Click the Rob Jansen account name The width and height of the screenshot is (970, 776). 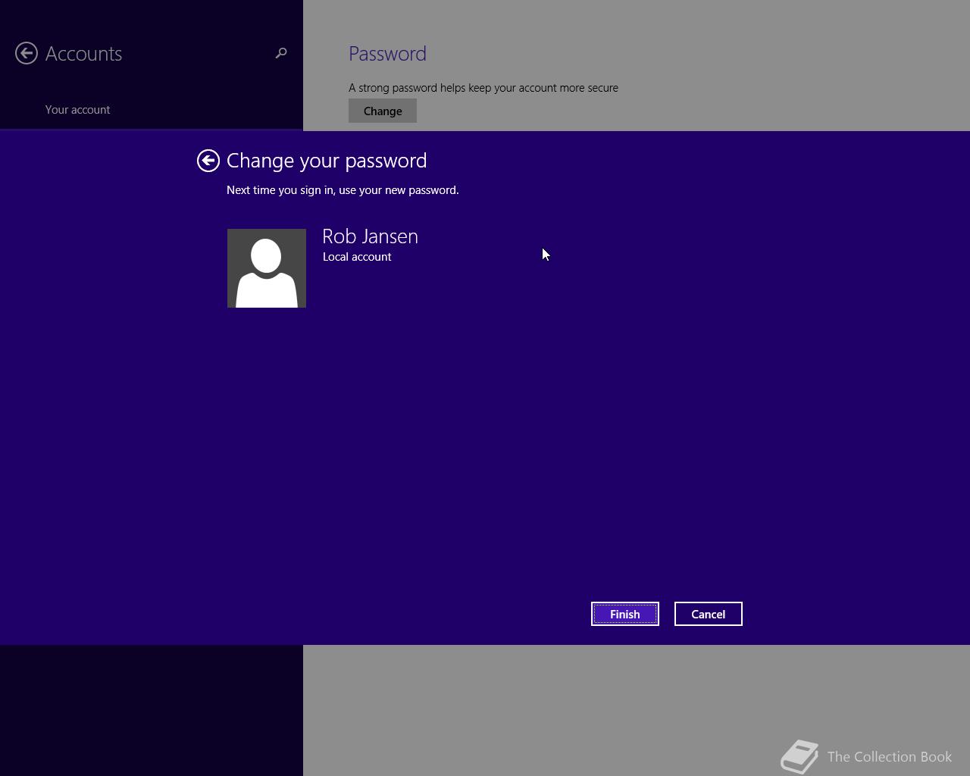pyautogui.click(x=370, y=236)
